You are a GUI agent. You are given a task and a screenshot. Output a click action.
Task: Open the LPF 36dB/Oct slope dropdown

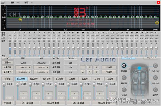pos(41,72)
